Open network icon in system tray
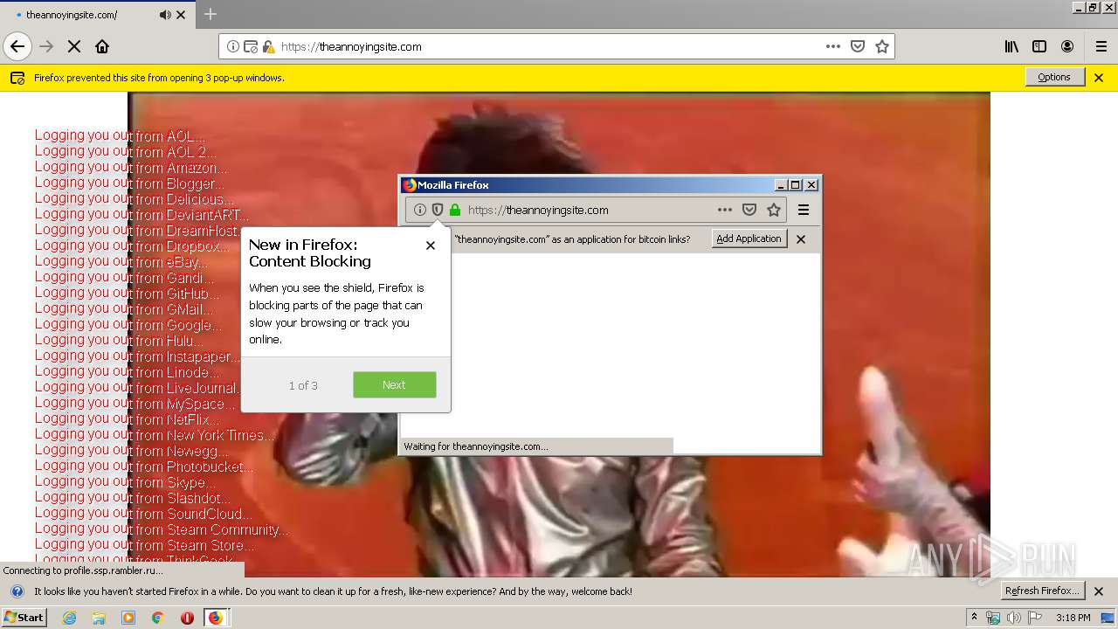The width and height of the screenshot is (1118, 629). [993, 618]
